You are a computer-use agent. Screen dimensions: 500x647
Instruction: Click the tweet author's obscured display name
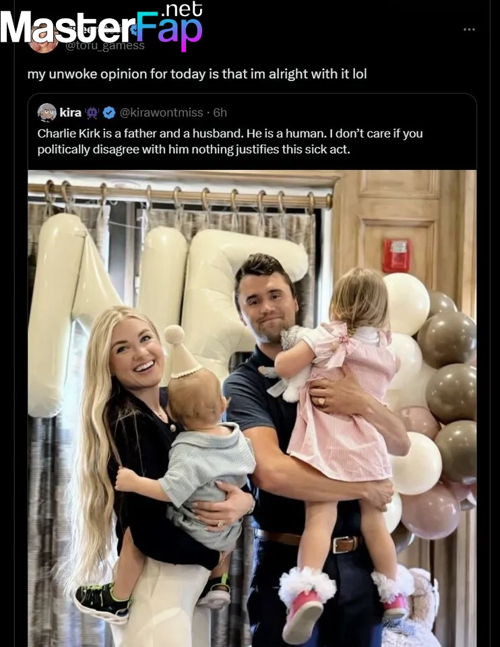point(94,31)
